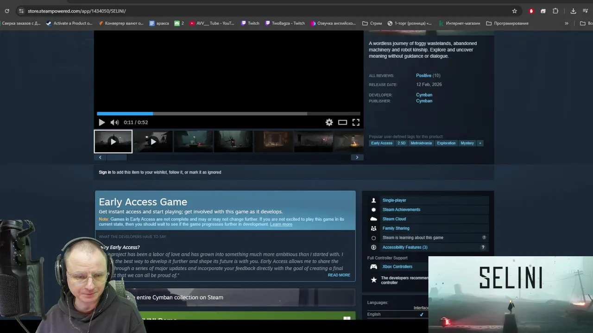Open the '1-торг (розница)' bookmark
The image size is (593, 333).
pos(410,23)
